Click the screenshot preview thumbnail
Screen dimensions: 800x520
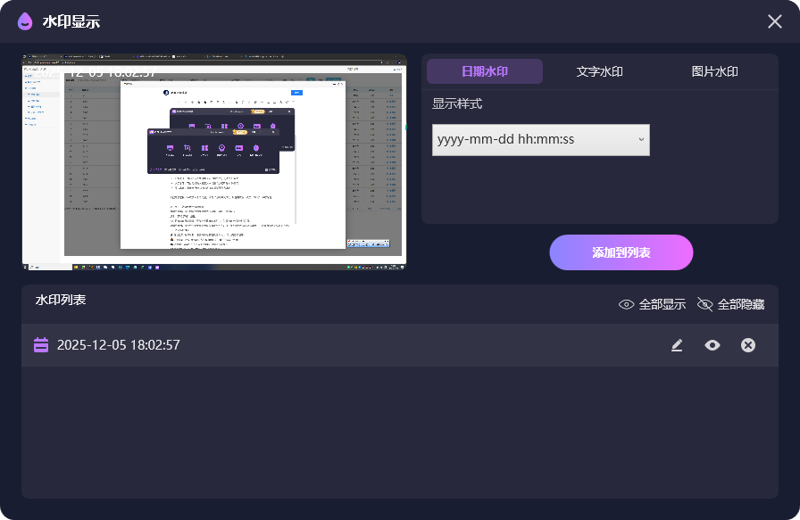[x=214, y=169]
